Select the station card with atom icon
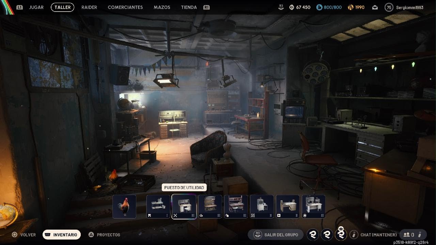 coord(262,207)
